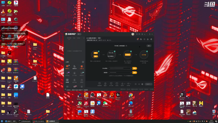Open the image widget tool in toolbox
This screenshot has width=218, height=123.
67,81
